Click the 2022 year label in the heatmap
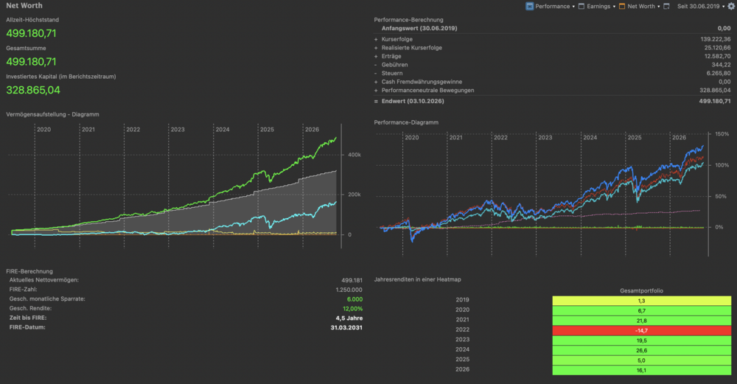Viewport: 737px width, 384px height. tap(462, 329)
